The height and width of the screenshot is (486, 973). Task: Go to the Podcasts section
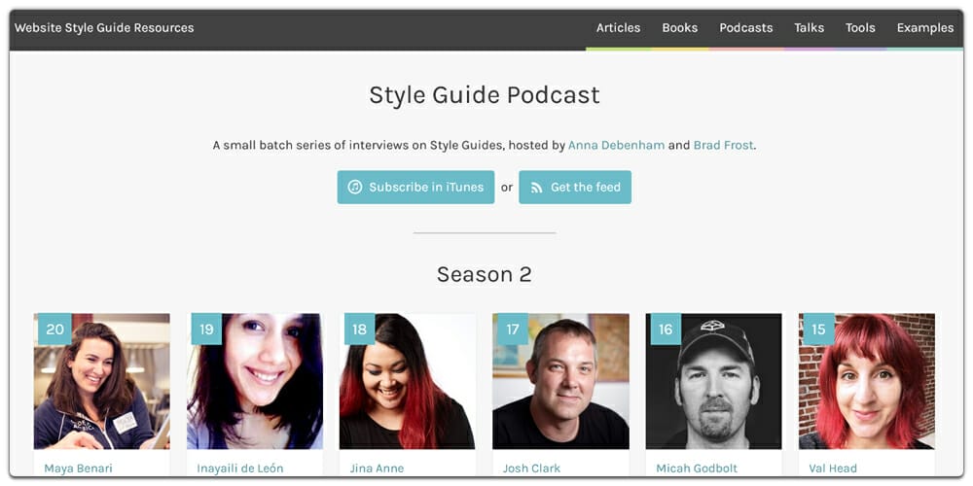746,28
